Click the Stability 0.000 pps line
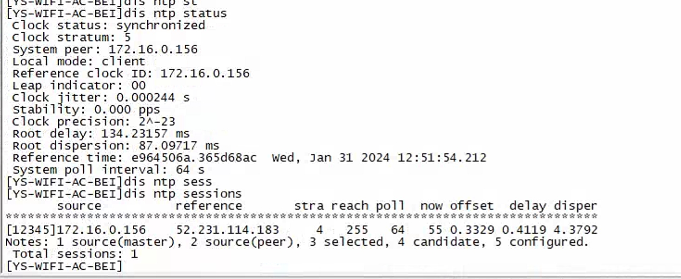The width and height of the screenshot is (681, 279). point(86,109)
